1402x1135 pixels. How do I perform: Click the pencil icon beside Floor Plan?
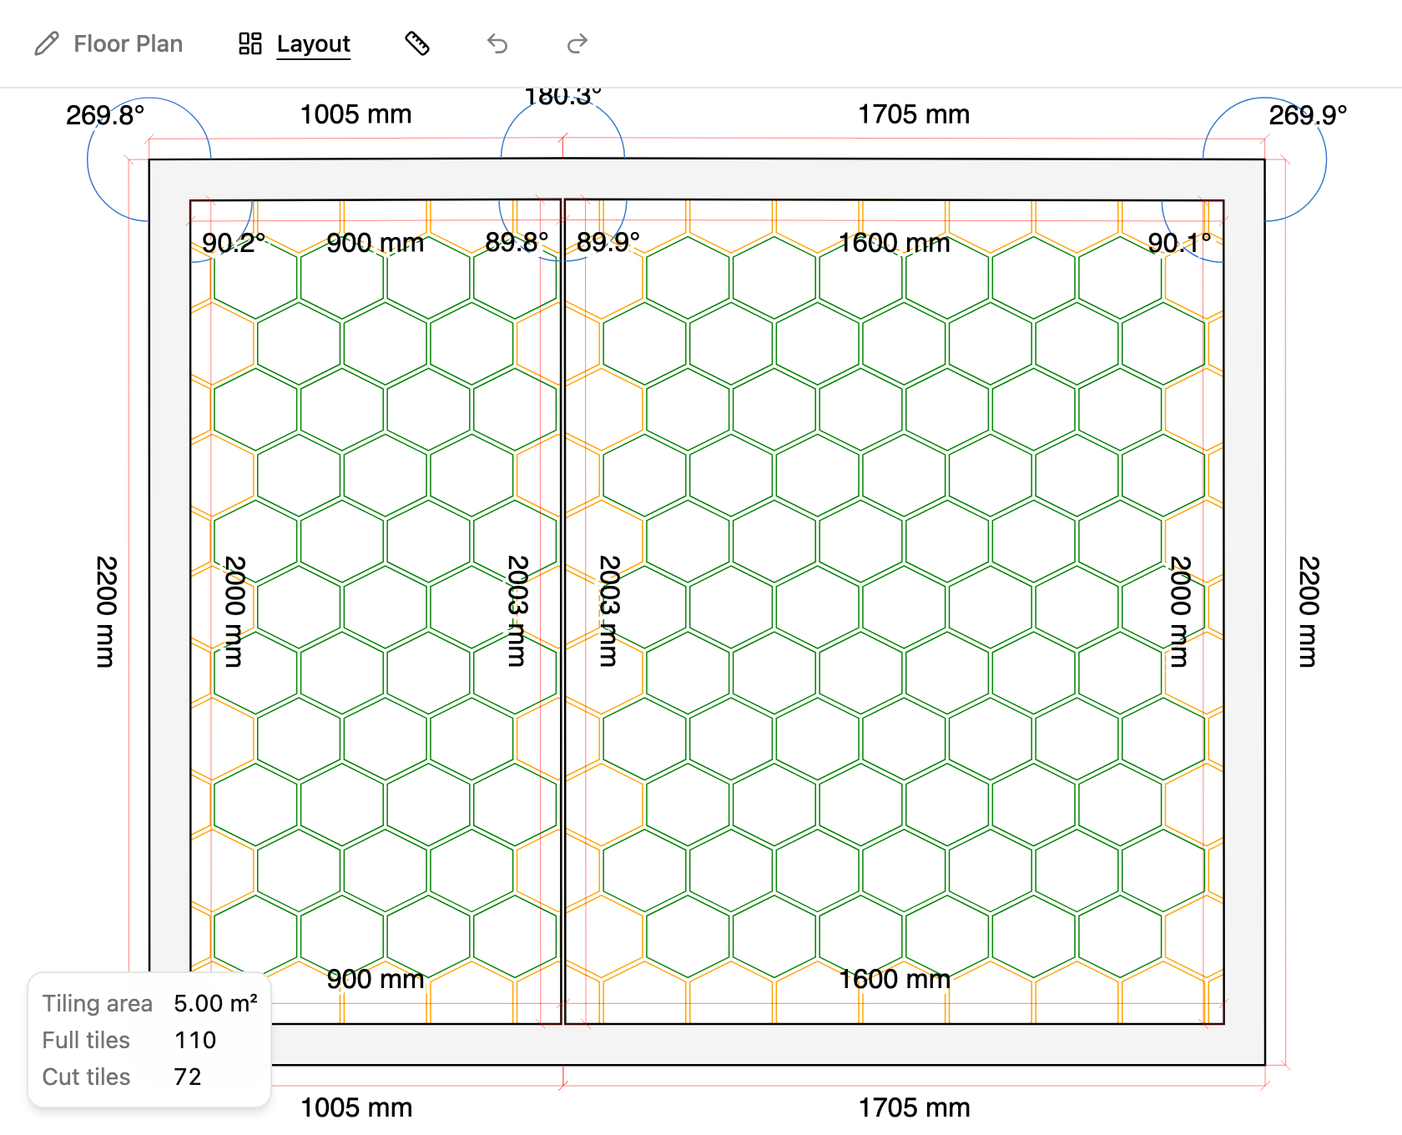(47, 43)
